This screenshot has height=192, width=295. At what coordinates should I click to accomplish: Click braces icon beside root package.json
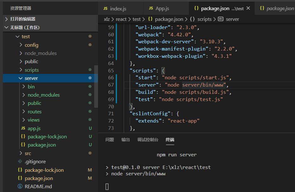[20, 178]
